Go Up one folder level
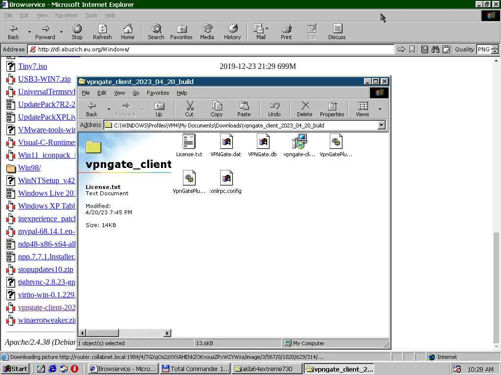501x375 pixels. tap(159, 109)
